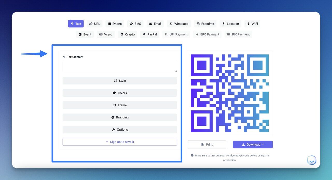Switch to the URL QR type
The width and height of the screenshot is (332, 180).
click(x=94, y=24)
